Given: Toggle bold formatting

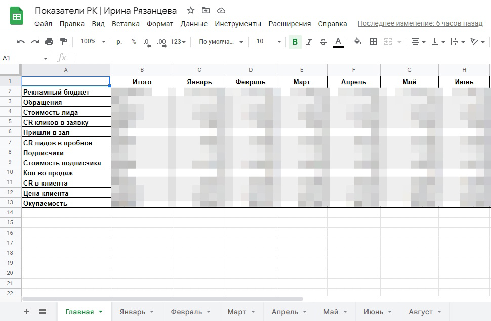Looking at the screenshot, I should [x=295, y=42].
